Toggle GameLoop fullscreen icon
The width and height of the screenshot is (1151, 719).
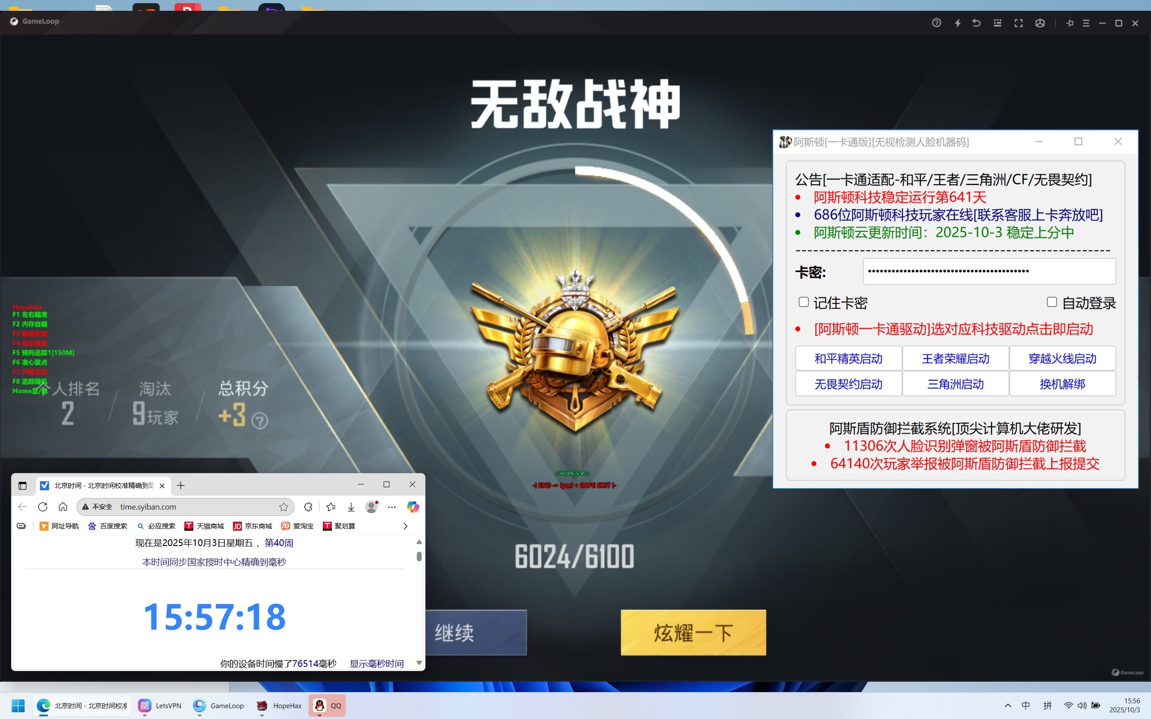pos(1018,23)
